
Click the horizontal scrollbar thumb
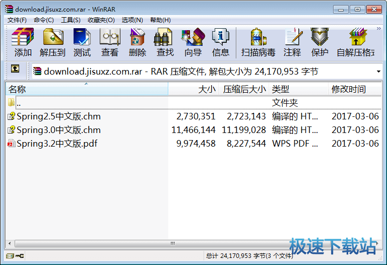173,243
